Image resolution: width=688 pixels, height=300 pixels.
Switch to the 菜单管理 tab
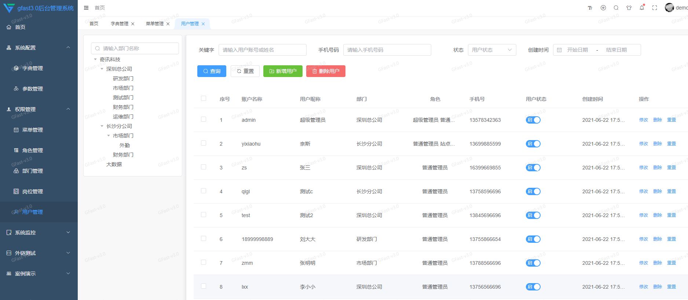tap(155, 24)
